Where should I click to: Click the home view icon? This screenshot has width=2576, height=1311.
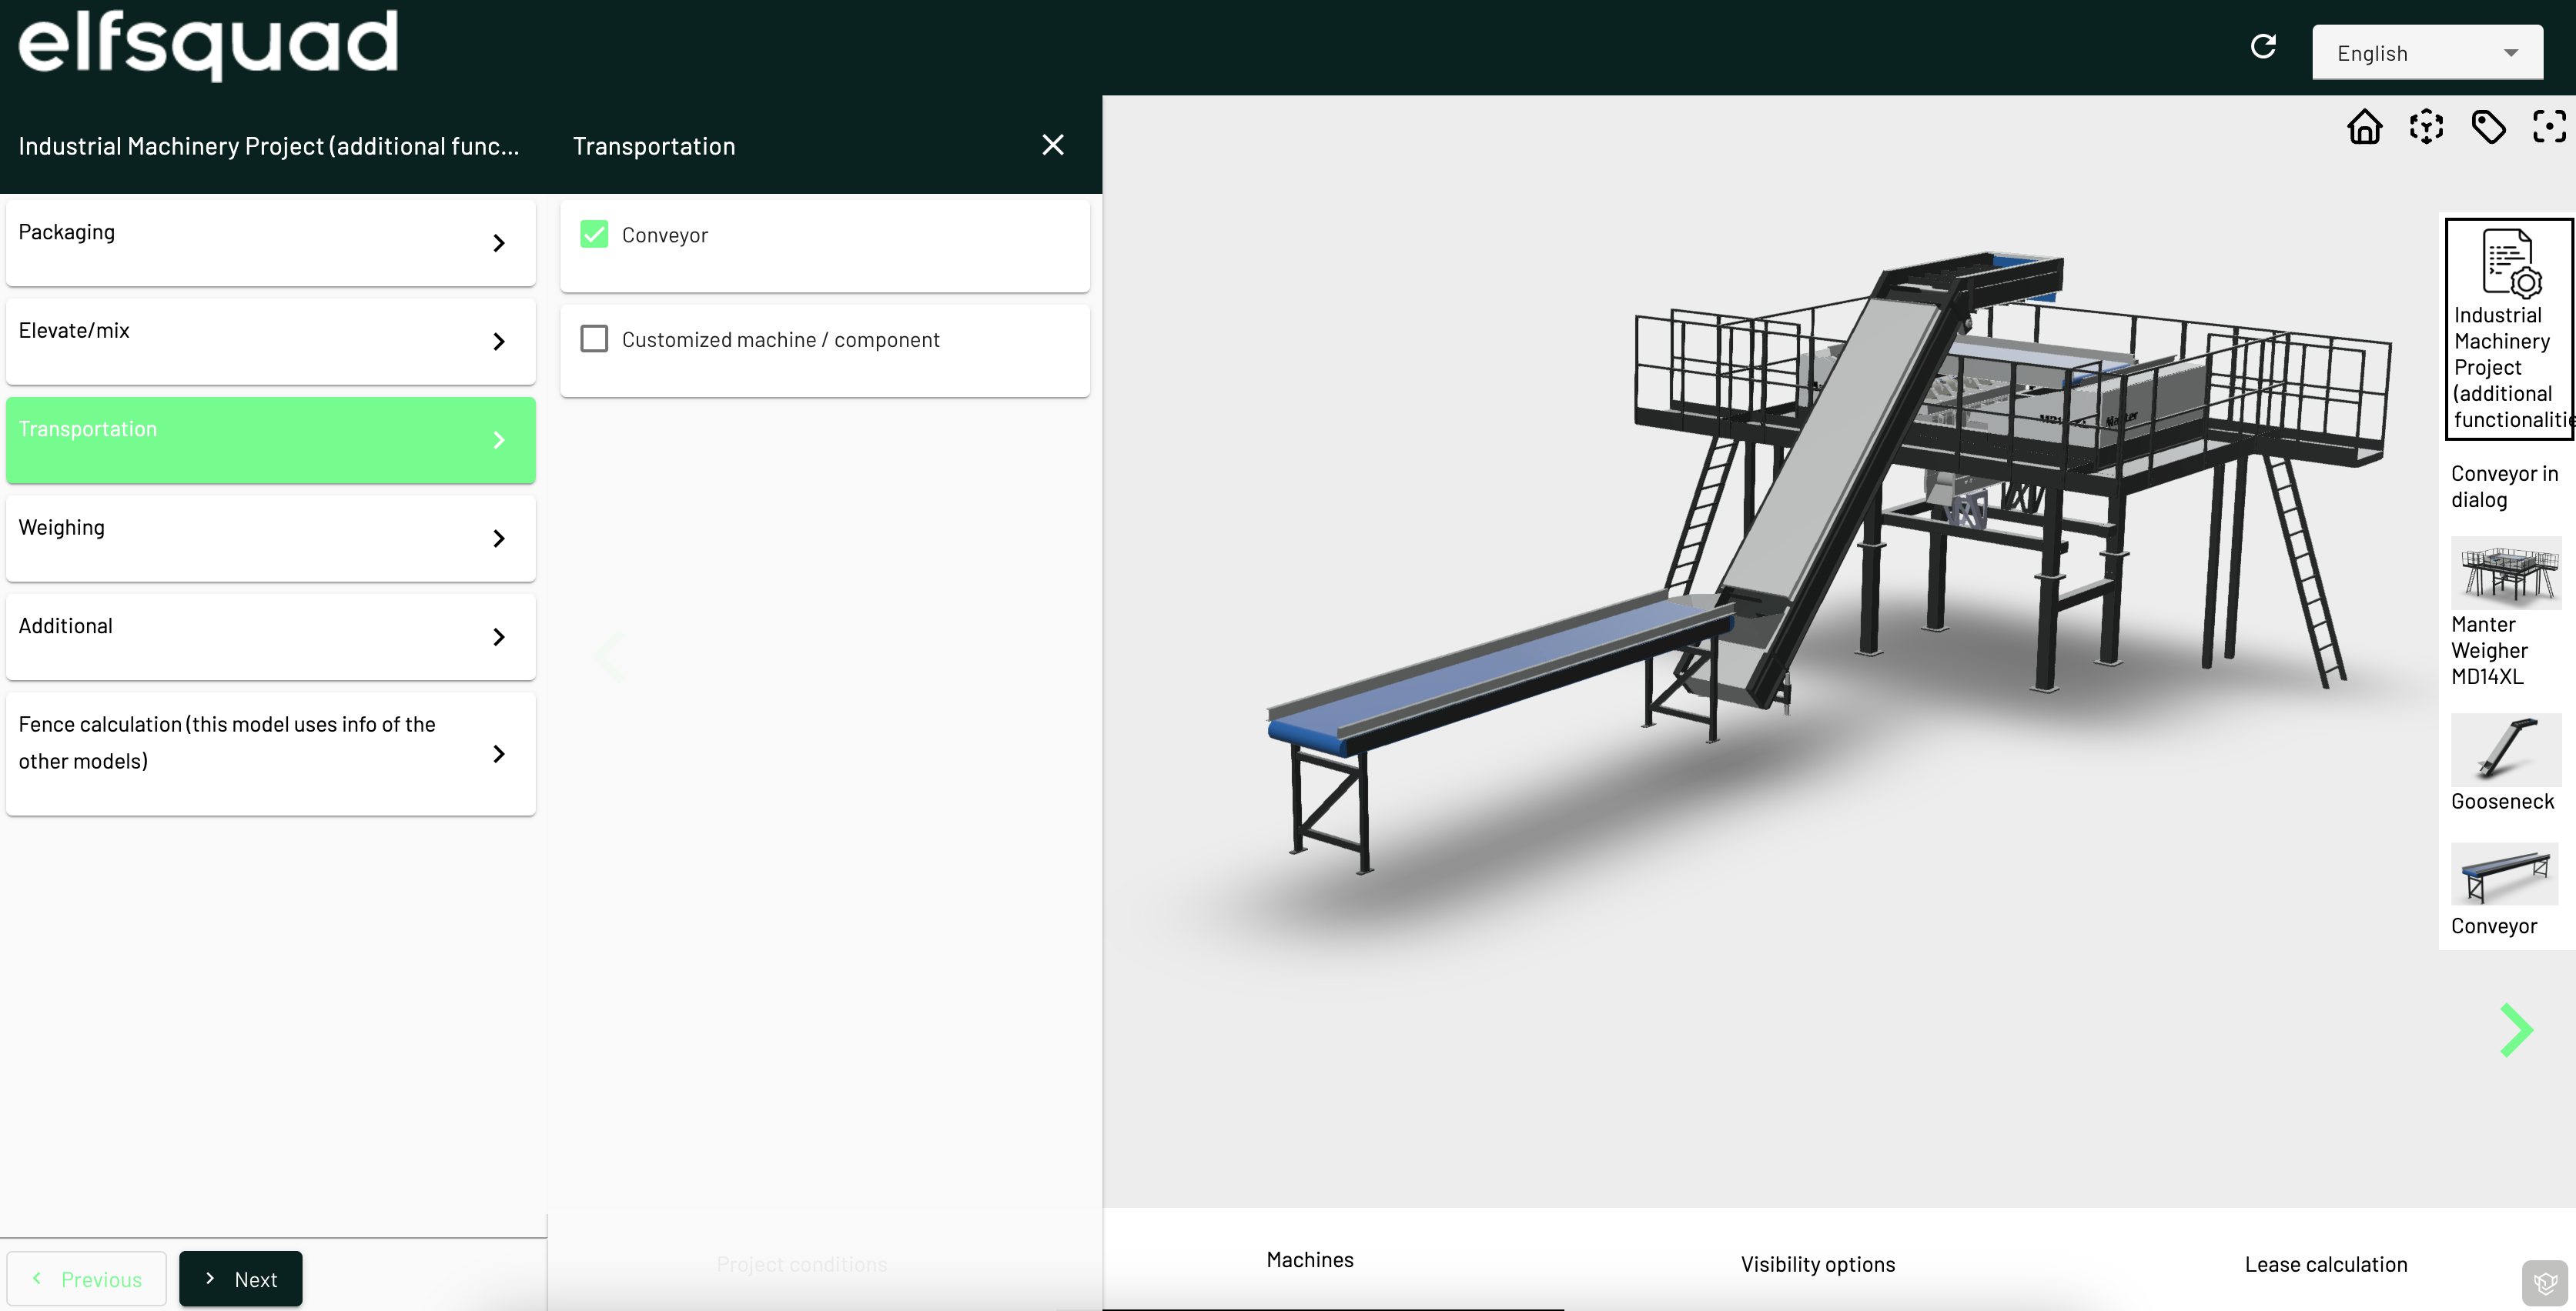coord(2364,127)
